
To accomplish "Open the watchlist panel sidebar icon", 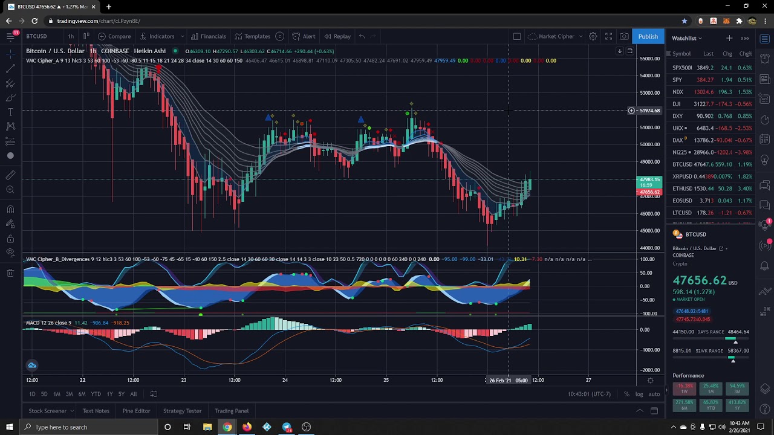I will pyautogui.click(x=765, y=39).
